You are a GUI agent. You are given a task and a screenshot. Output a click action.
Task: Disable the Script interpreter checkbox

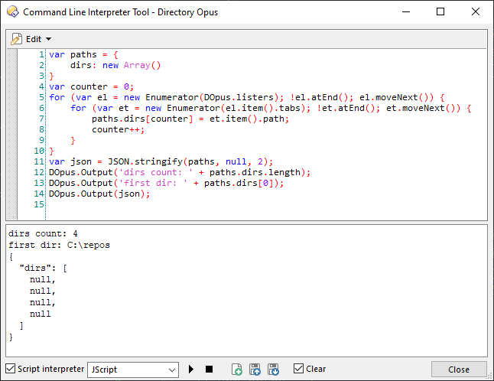pyautogui.click(x=10, y=369)
